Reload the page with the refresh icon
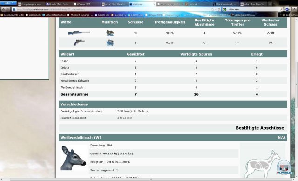This screenshot has height=181, width=298. coord(219,9)
